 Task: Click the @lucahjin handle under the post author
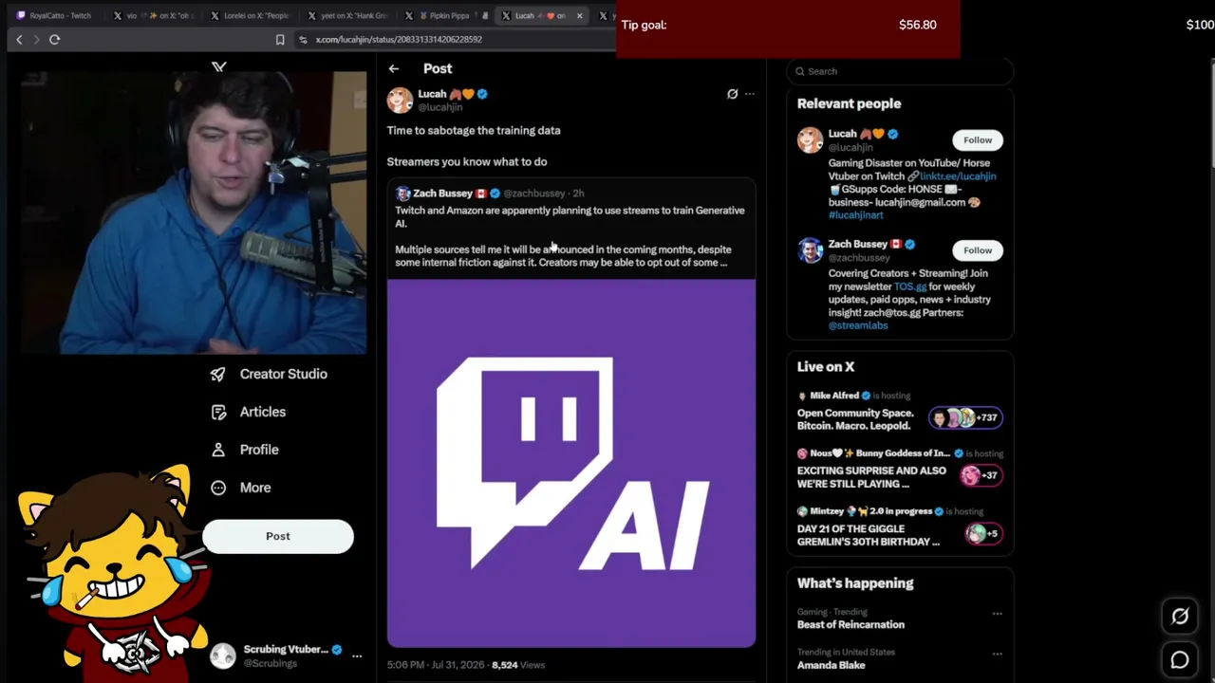440,107
